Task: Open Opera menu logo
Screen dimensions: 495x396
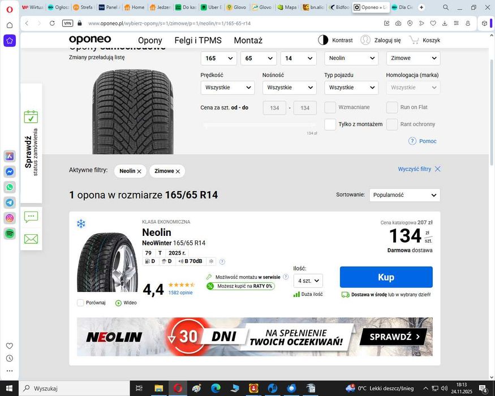Action: click(10, 10)
